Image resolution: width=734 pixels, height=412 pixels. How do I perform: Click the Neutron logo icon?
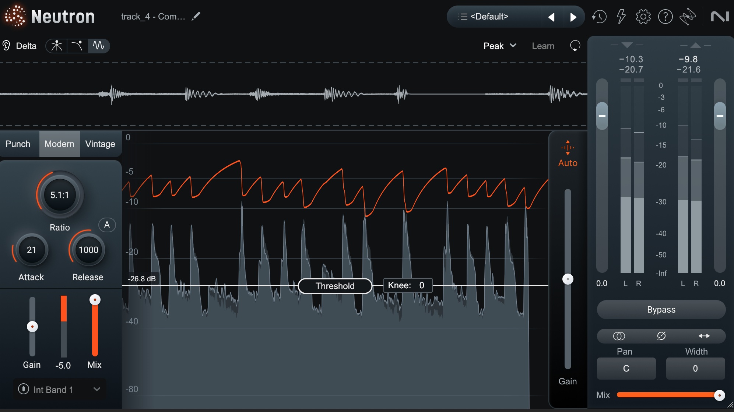click(x=15, y=16)
